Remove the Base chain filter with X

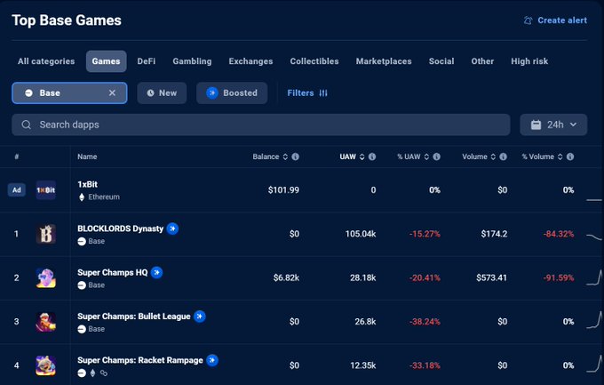[x=112, y=93]
